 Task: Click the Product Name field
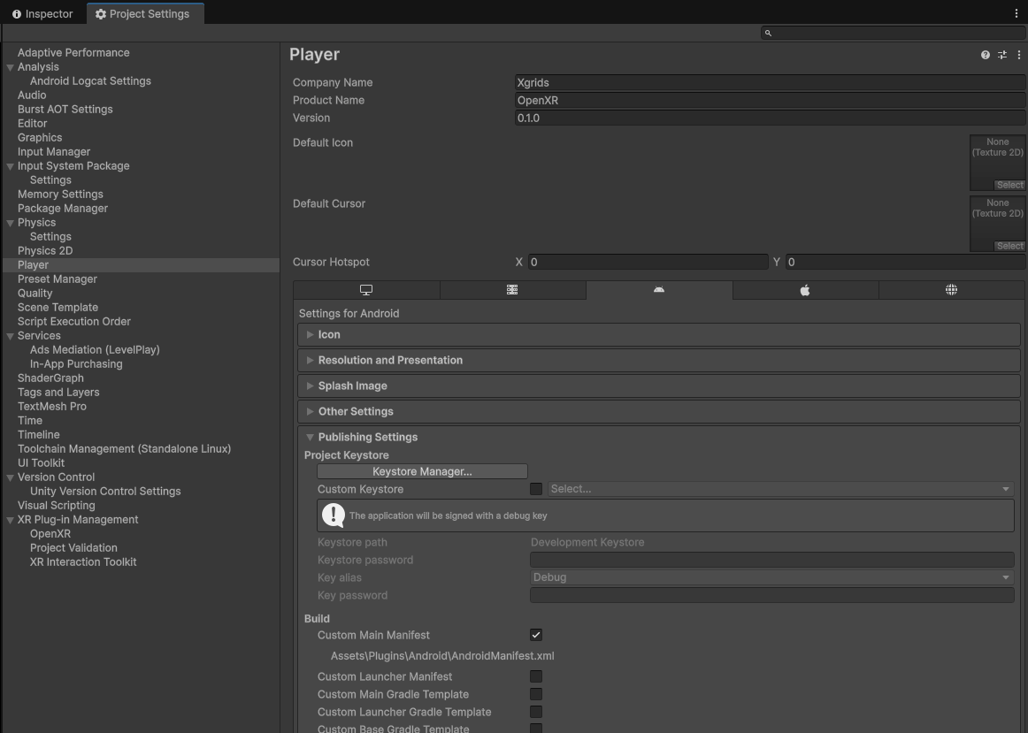coord(771,100)
